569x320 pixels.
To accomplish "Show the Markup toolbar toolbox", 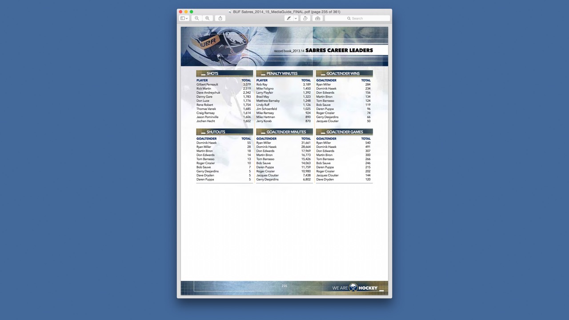I will tap(317, 18).
